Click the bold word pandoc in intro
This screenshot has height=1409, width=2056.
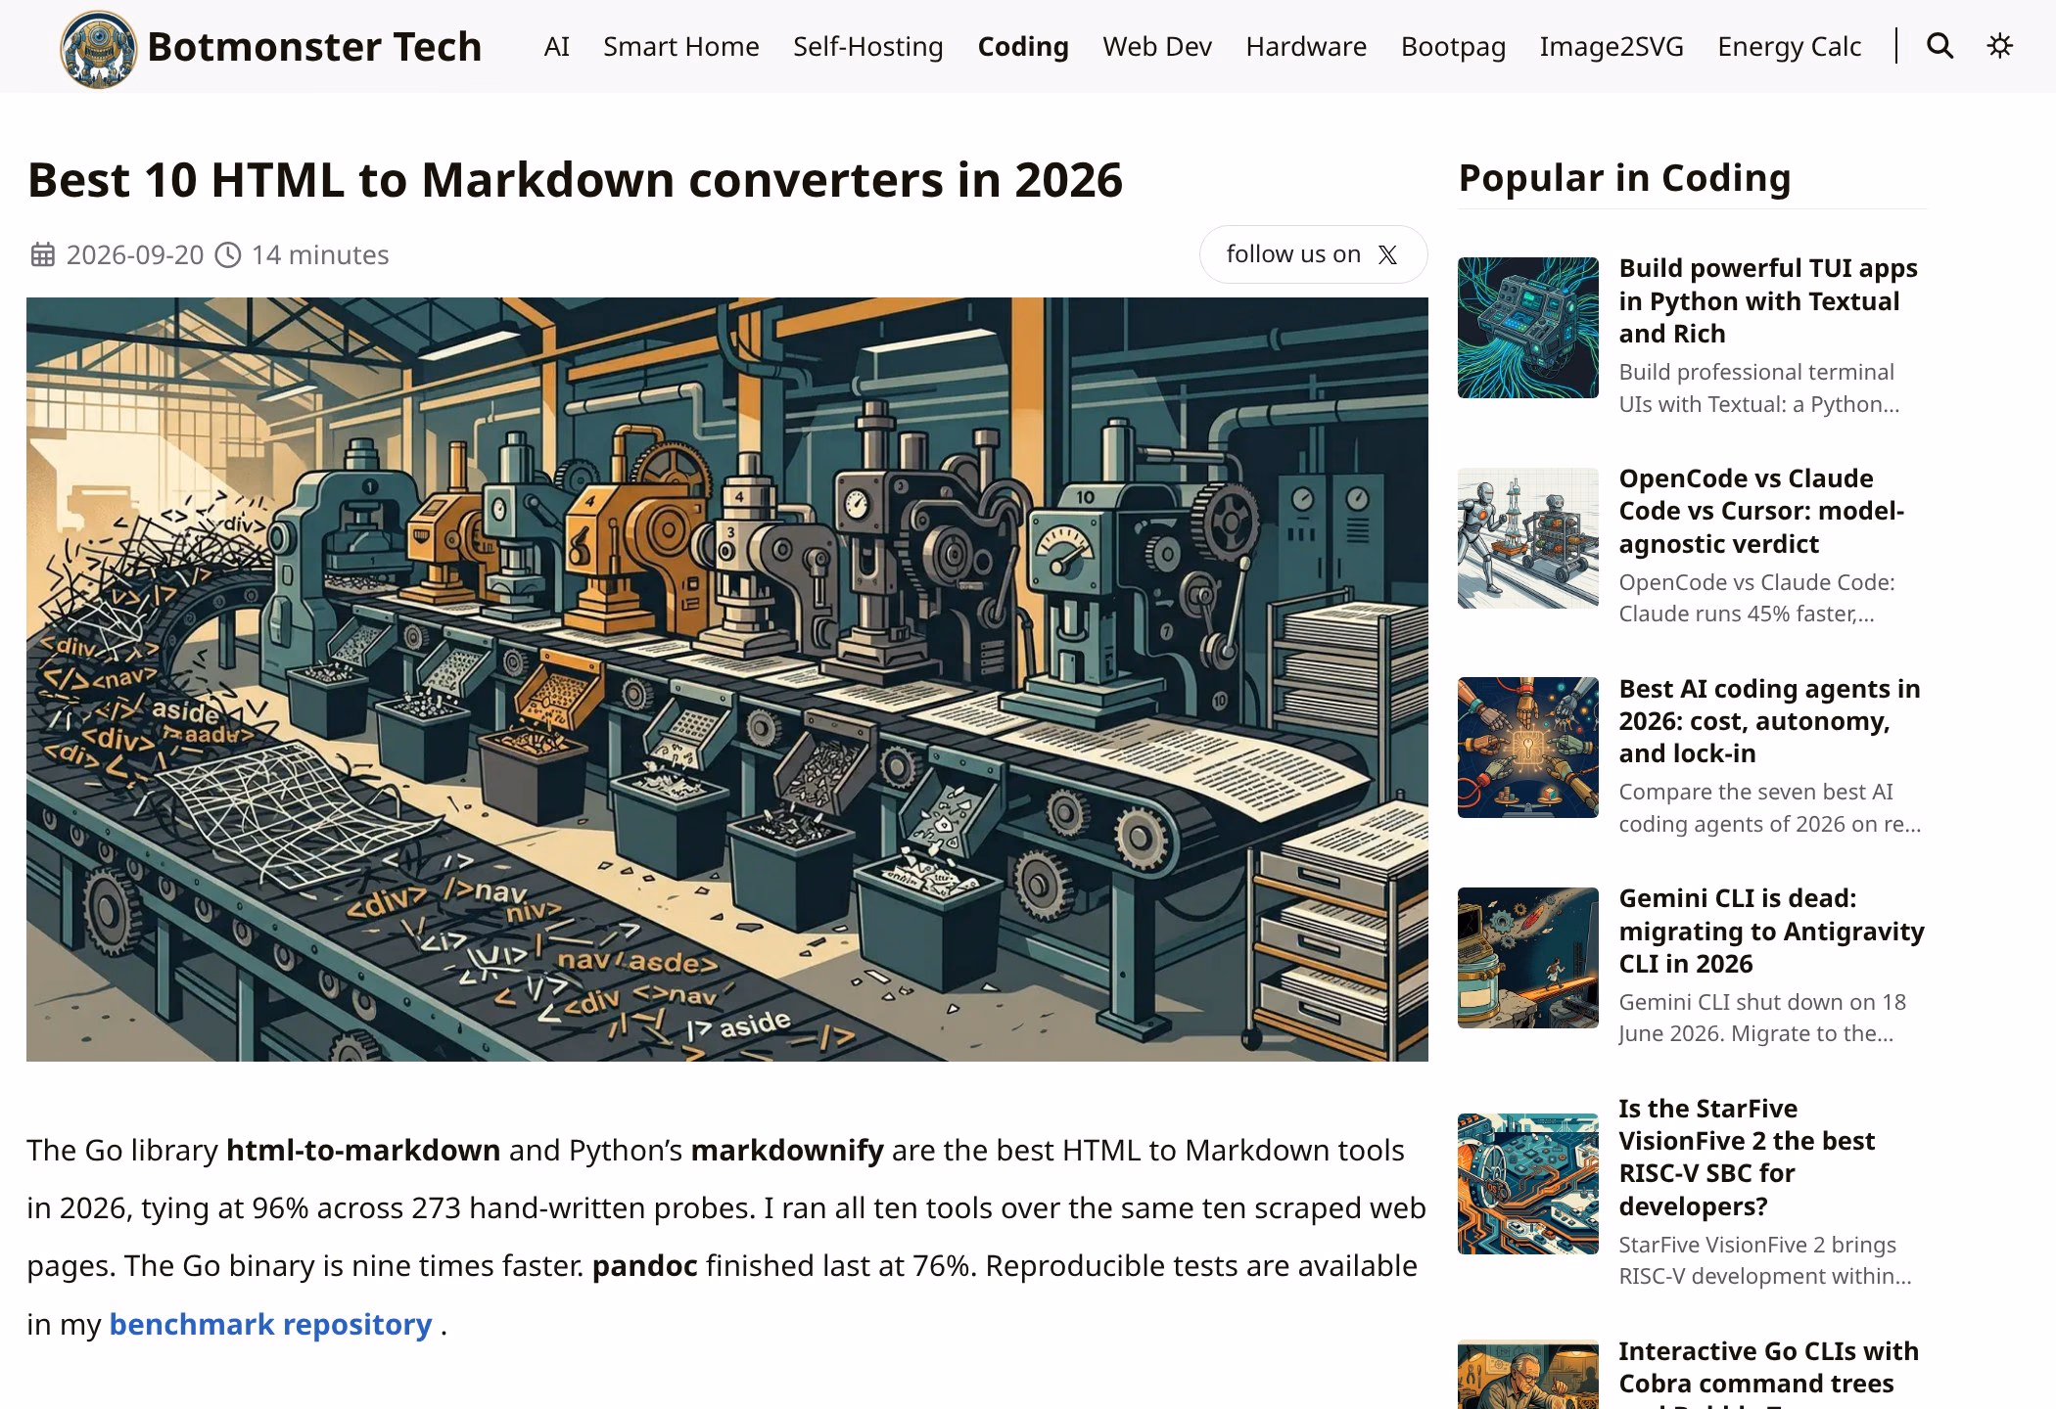pyautogui.click(x=644, y=1266)
